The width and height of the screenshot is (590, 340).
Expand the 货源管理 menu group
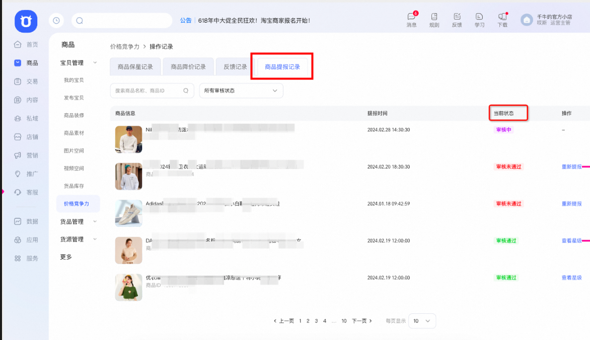(x=78, y=239)
